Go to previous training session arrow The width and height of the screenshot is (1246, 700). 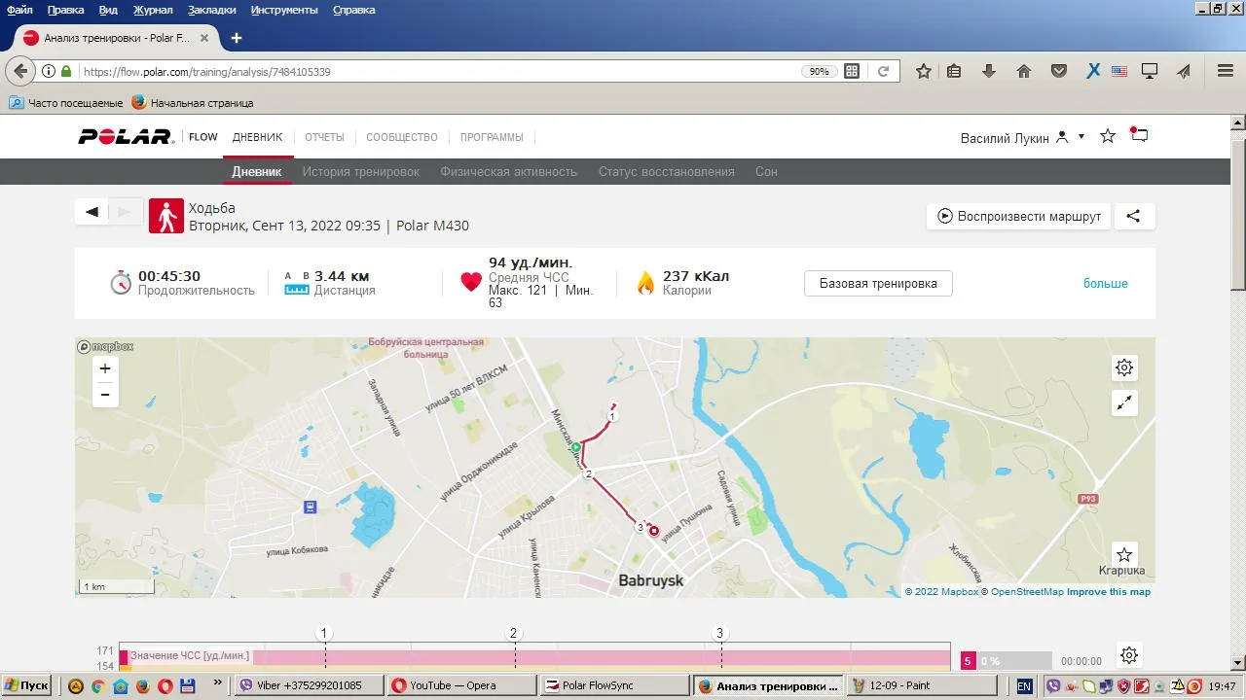pyautogui.click(x=92, y=212)
